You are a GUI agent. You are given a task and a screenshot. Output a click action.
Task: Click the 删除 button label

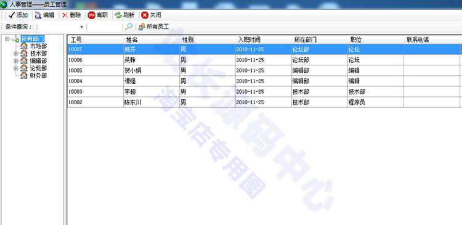75,15
